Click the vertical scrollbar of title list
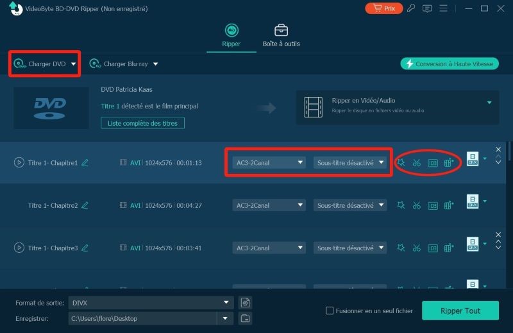Viewport: 513px width, 333px height. (509, 151)
